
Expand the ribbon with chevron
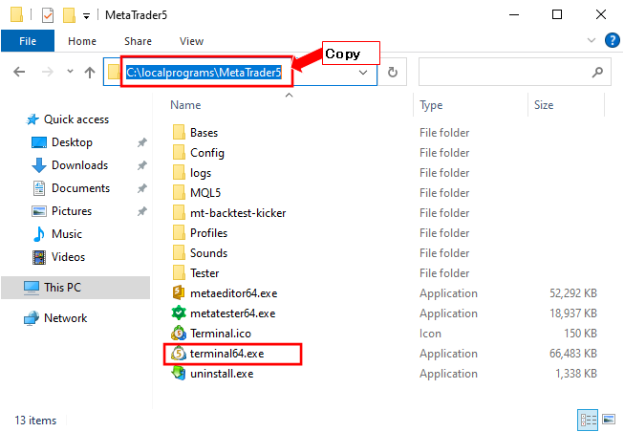point(592,40)
